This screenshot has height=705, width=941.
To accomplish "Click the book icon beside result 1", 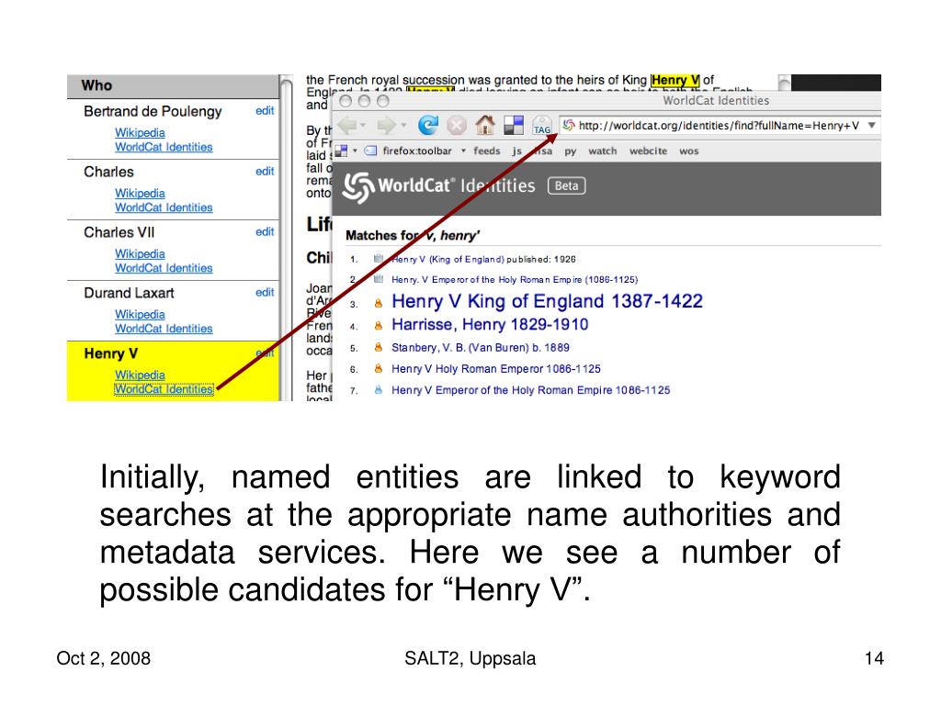I will point(378,258).
